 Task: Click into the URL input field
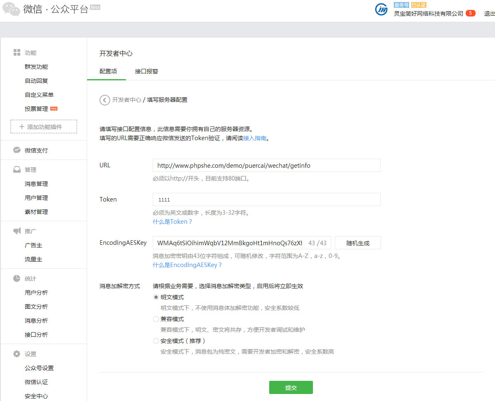point(266,165)
